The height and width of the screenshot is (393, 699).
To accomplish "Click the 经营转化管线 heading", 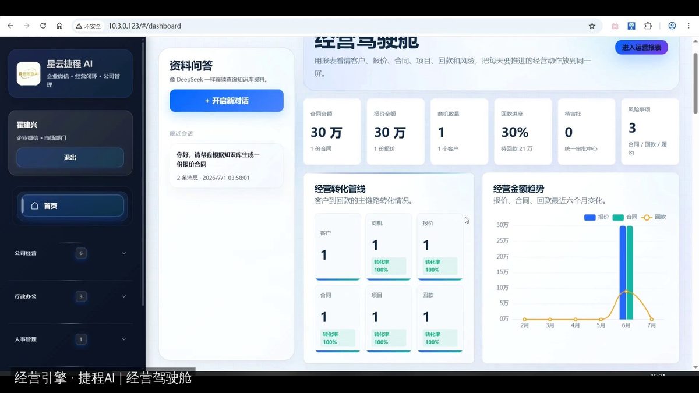I will point(340,189).
